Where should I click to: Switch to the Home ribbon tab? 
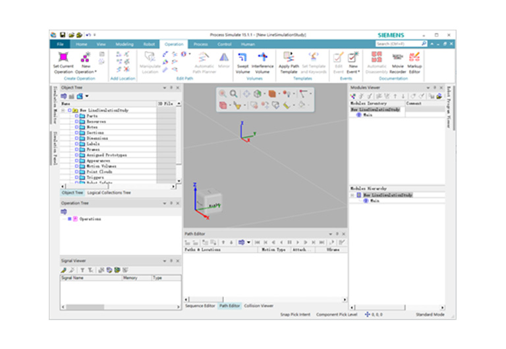click(x=81, y=44)
